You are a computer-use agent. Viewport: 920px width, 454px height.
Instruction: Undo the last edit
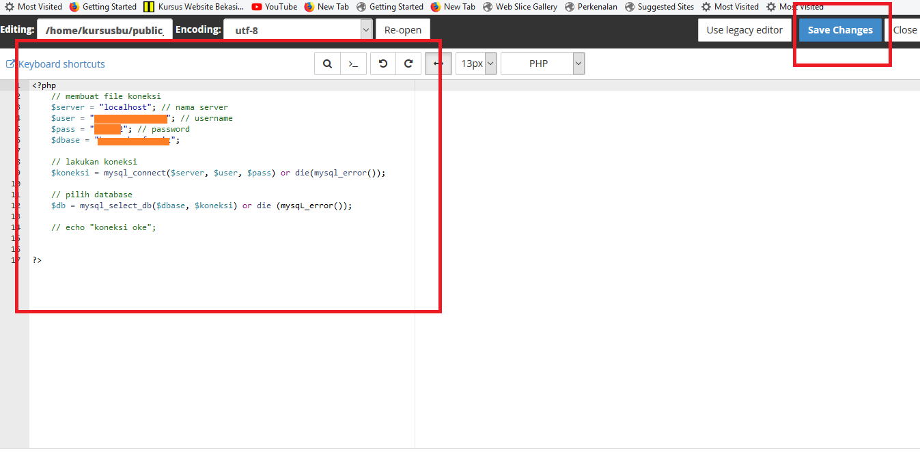(x=383, y=63)
